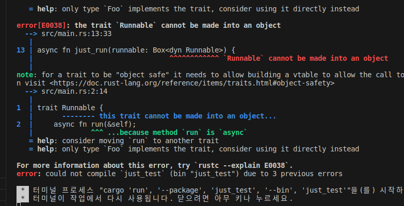Click the green caret marks under run

(x=97, y=132)
